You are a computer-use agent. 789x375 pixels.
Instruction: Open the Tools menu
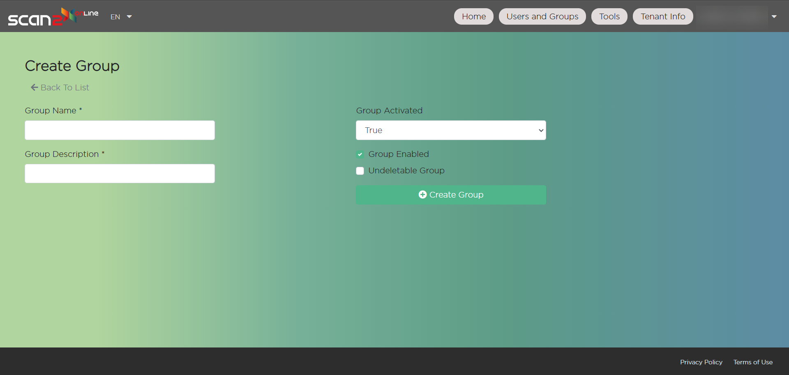(609, 16)
